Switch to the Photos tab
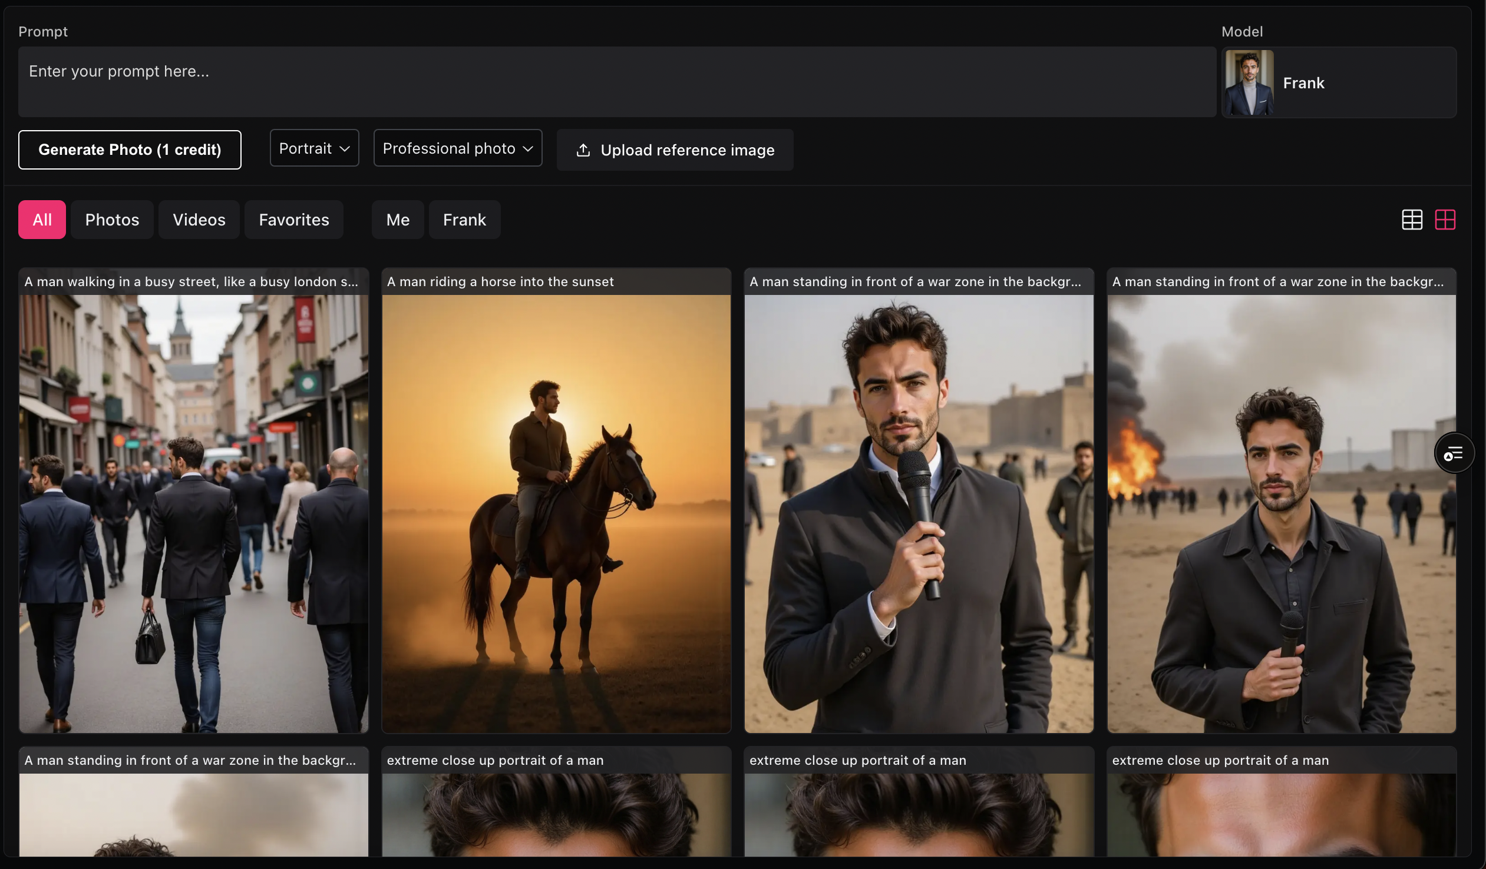This screenshot has width=1486, height=869. point(112,220)
